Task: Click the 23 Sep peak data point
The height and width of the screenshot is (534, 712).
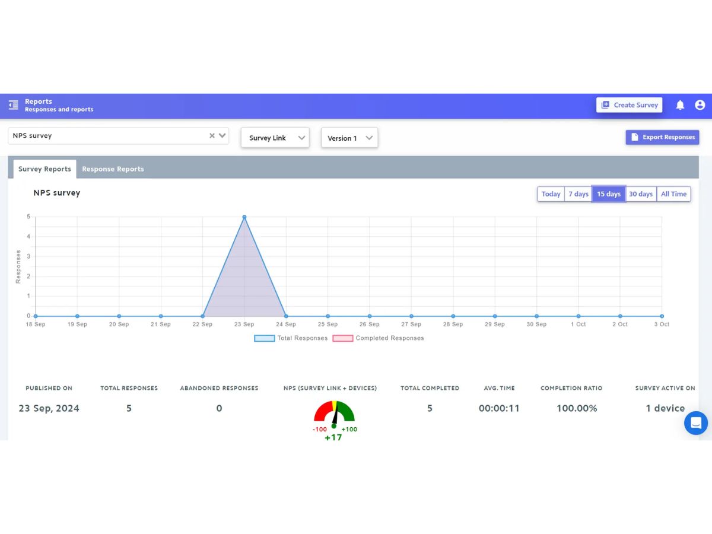Action: click(244, 217)
